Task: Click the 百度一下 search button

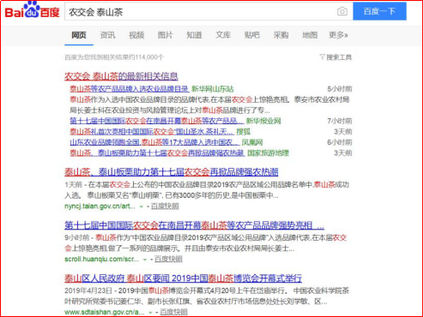Action: click(379, 11)
